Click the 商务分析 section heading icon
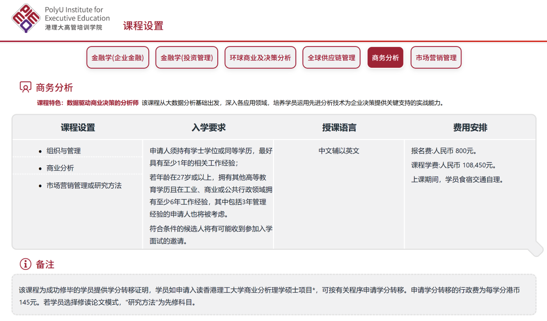547x321 pixels. pos(25,87)
